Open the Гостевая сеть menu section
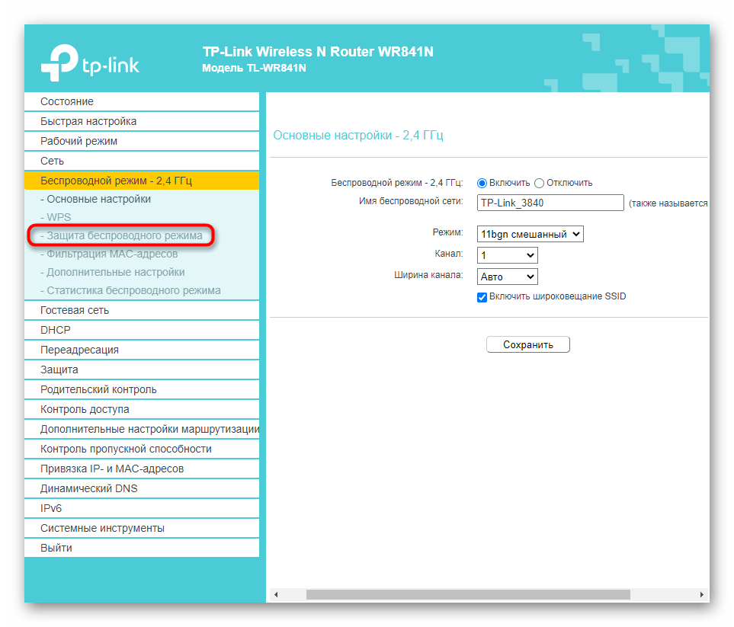This screenshot has width=734, height=627. pos(75,310)
